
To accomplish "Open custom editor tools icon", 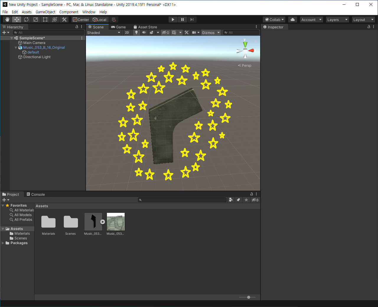I will click(64, 19).
